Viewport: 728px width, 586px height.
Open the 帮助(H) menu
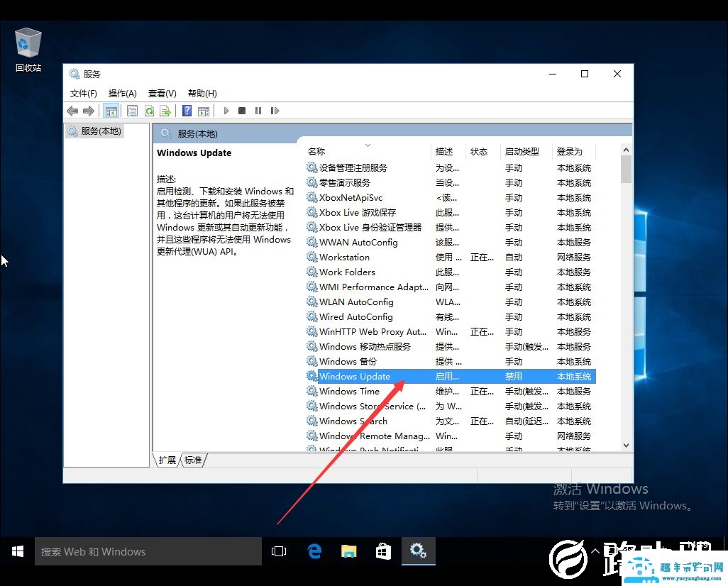[x=202, y=94]
